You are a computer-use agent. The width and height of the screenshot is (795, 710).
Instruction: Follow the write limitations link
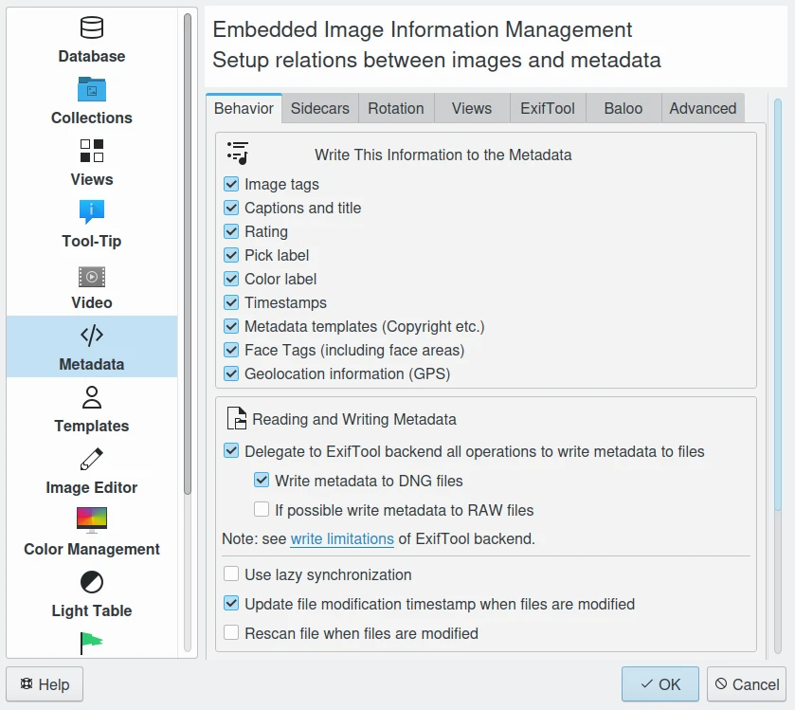pyautogui.click(x=342, y=539)
